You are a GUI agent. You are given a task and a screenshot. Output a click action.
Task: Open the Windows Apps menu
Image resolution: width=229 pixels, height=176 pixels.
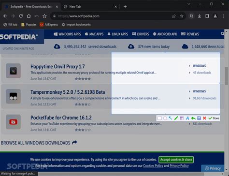67,34
